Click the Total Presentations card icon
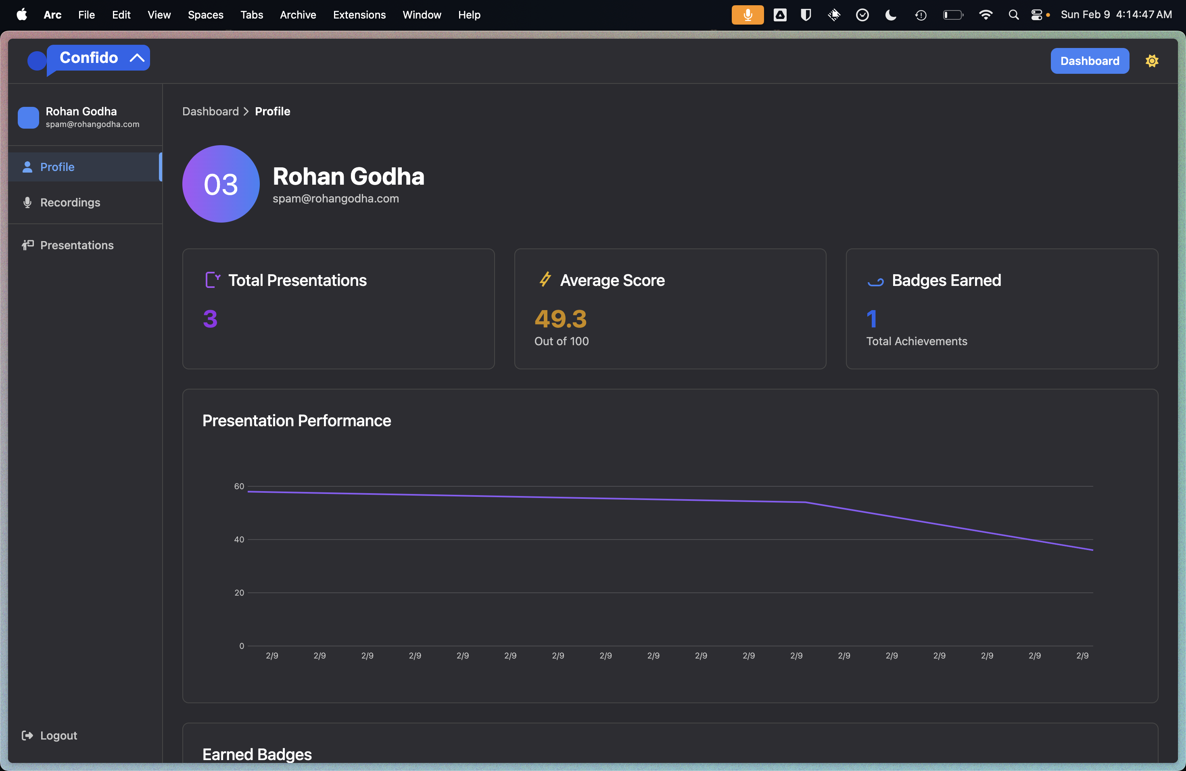The height and width of the screenshot is (771, 1186). pos(213,280)
